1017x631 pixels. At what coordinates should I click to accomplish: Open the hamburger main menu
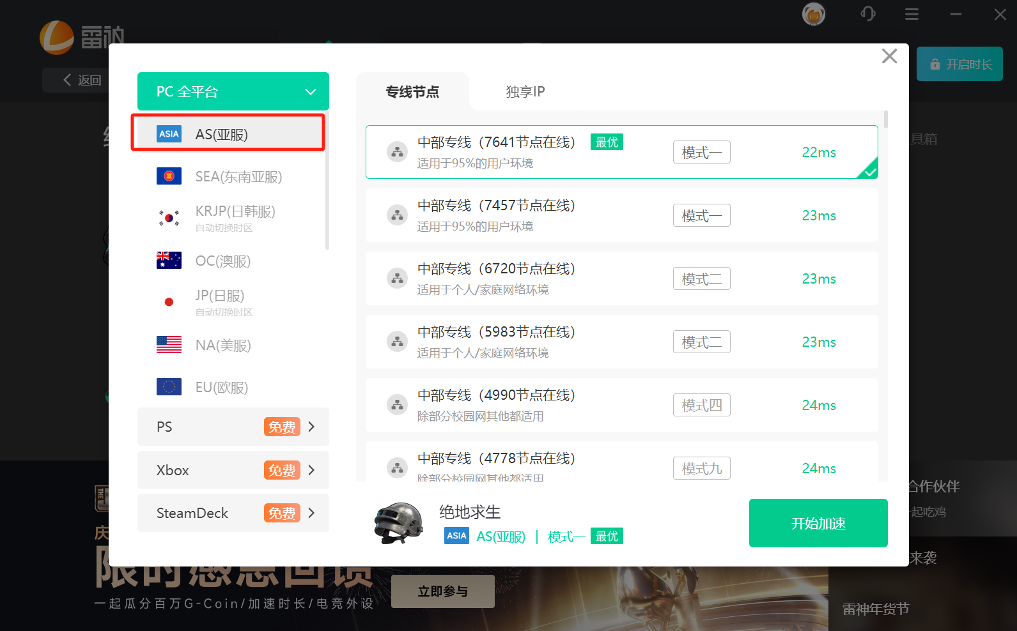912,13
